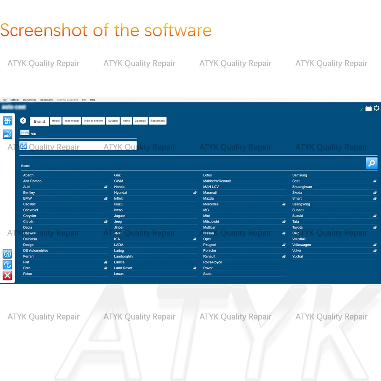Viewport: 381px width, 381px height.
Task: Click the magnifier search button
Action: 371,163
